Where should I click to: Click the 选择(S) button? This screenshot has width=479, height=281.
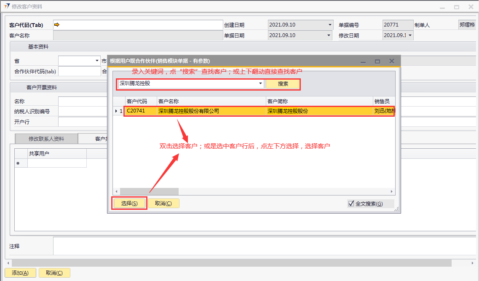(x=129, y=203)
